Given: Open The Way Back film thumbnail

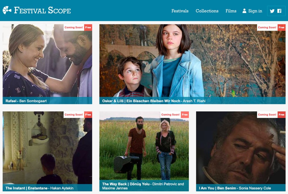Looking at the screenshot, I should 144,145.
